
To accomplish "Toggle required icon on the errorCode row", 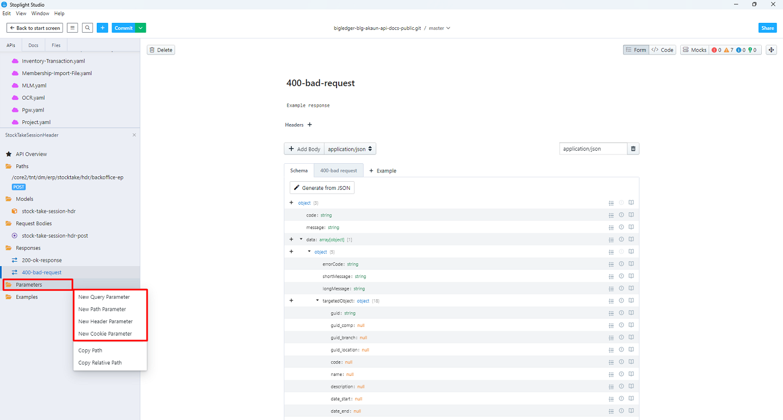I will coord(621,264).
